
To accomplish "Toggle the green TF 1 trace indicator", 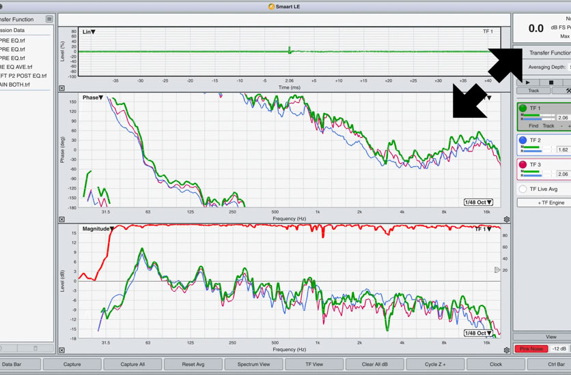I will point(523,108).
